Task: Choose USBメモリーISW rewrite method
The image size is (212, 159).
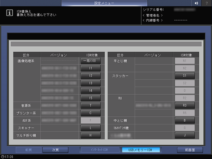Action: click(141, 150)
